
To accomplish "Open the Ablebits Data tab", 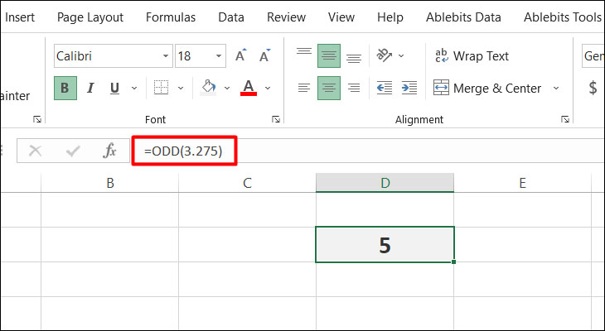I will pos(463,17).
